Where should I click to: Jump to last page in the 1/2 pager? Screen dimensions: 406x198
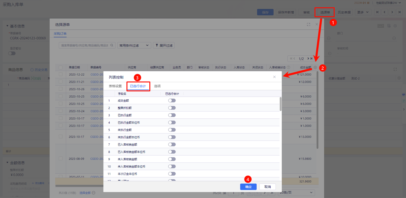[311, 59]
